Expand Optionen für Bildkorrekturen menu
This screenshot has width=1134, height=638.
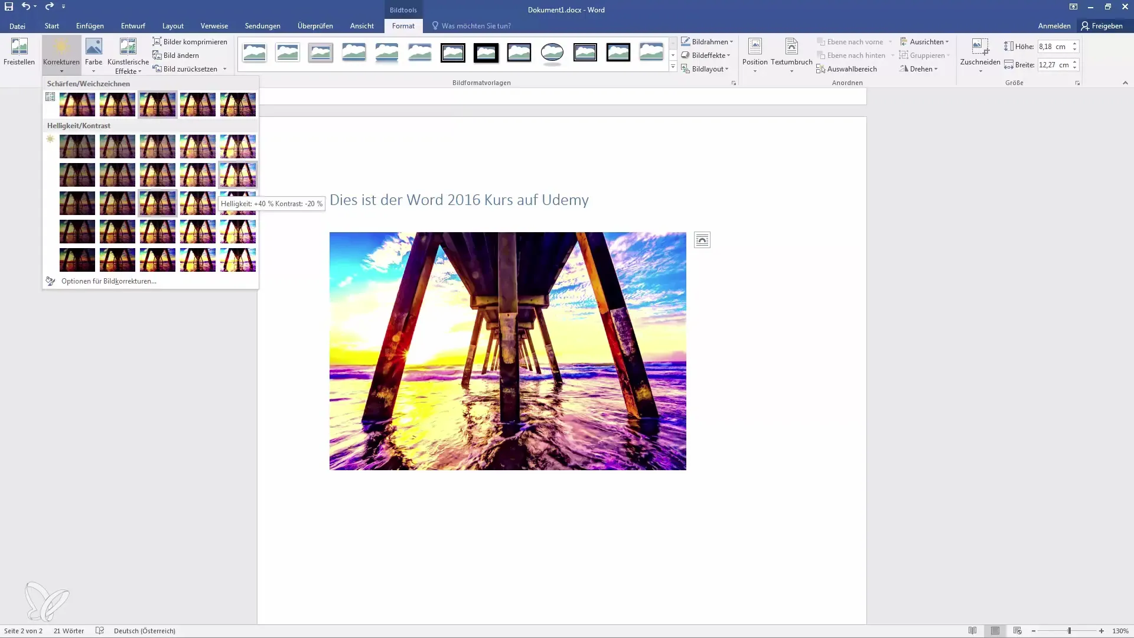coord(108,281)
